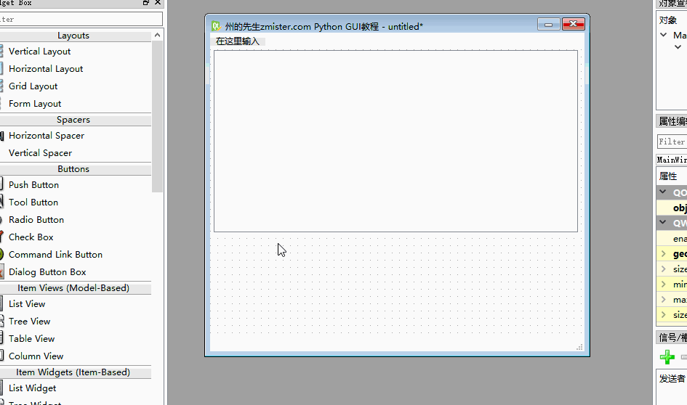Select the Check Box widget
The height and width of the screenshot is (405, 687).
[x=31, y=237]
